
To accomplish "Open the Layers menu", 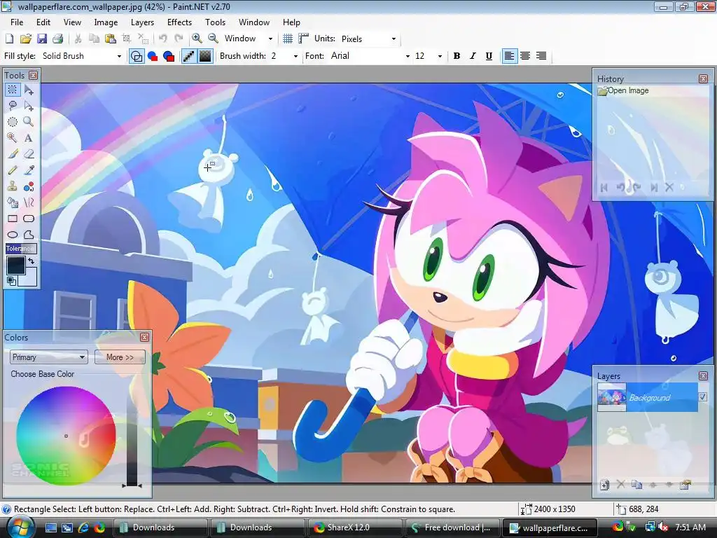I will coord(142,22).
